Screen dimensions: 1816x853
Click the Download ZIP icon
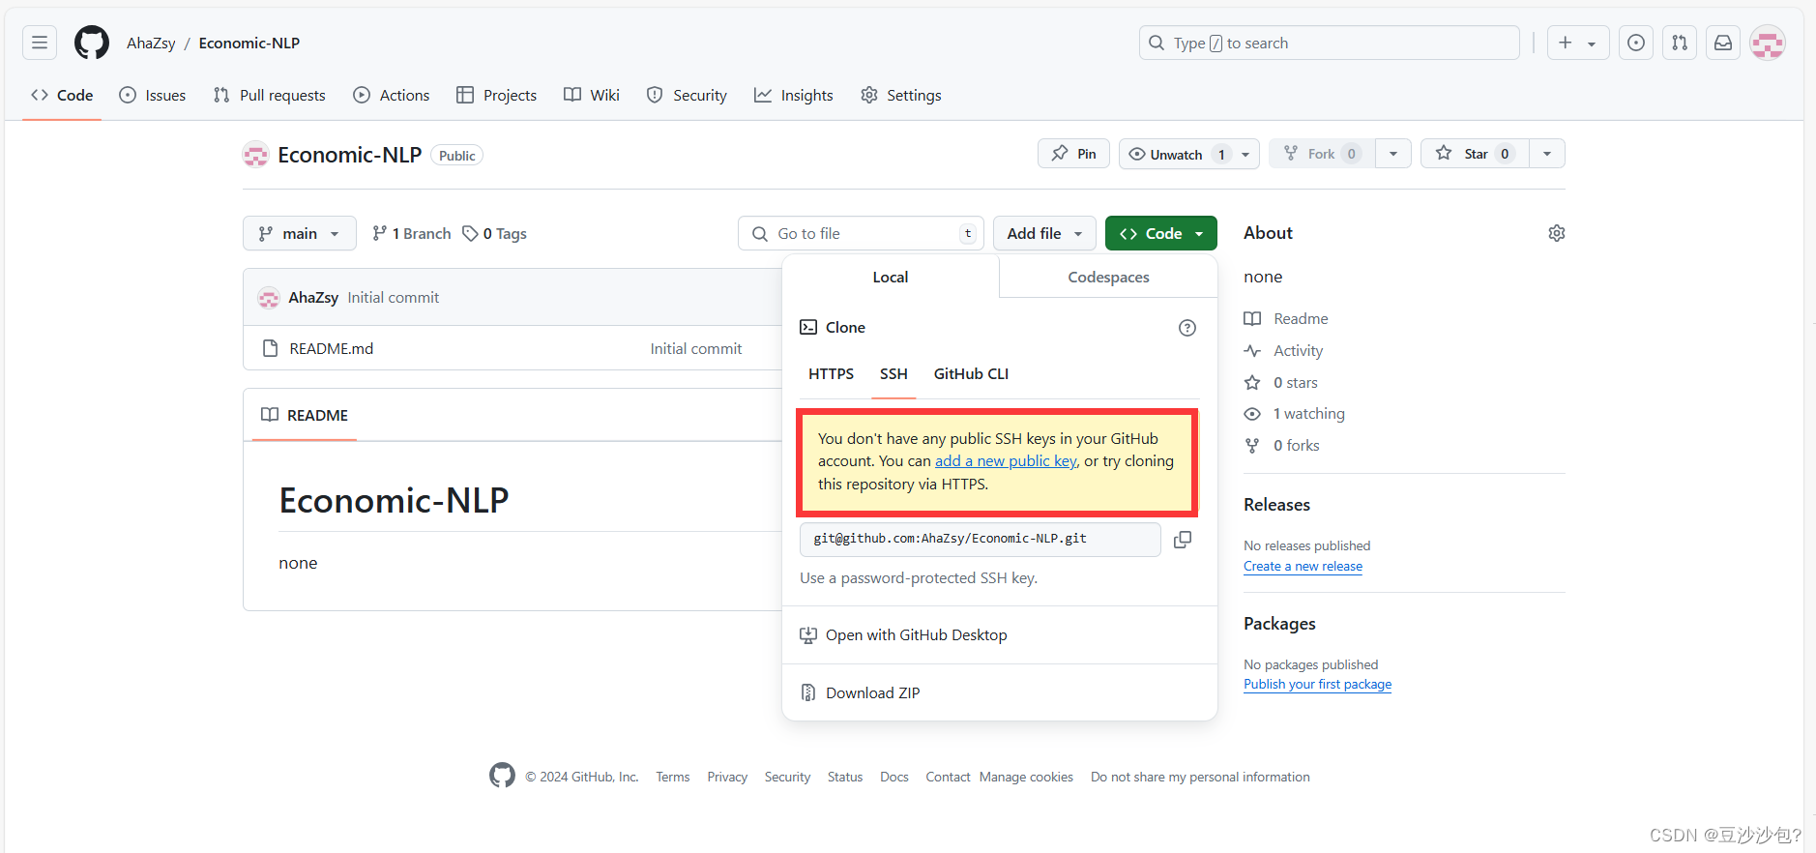click(x=807, y=692)
